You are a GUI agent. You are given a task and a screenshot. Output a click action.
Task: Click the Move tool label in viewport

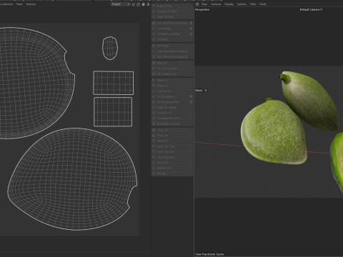point(199,90)
